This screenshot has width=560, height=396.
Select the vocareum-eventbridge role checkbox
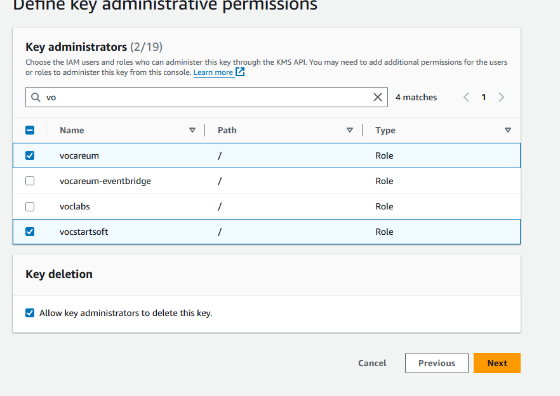[30, 181]
